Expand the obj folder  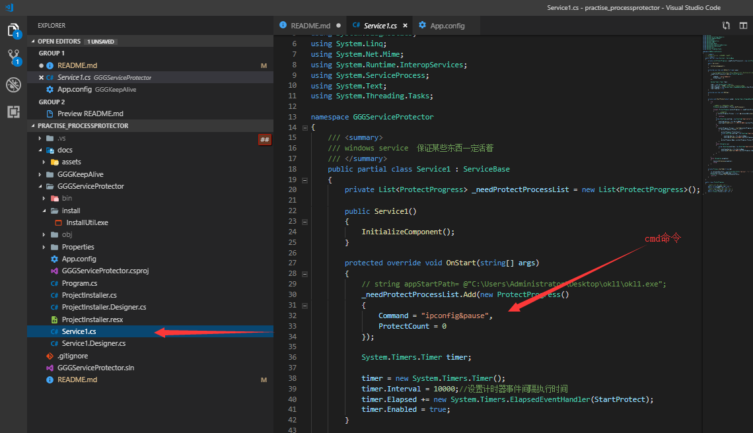[44, 235]
